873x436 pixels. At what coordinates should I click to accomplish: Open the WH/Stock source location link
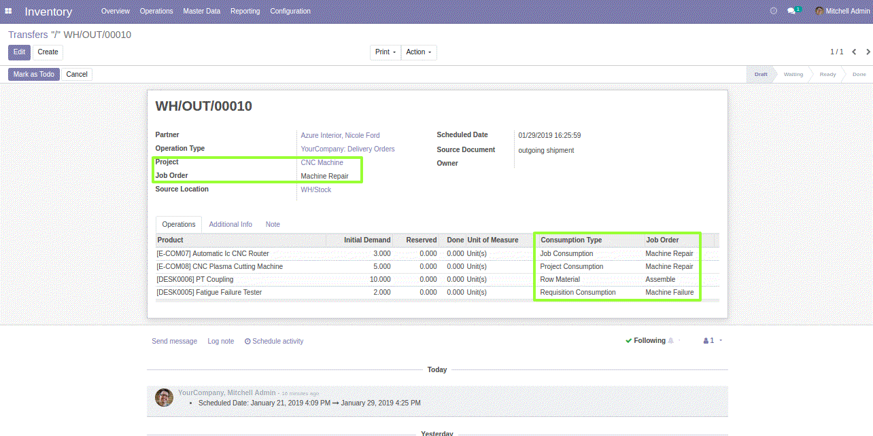click(x=316, y=189)
